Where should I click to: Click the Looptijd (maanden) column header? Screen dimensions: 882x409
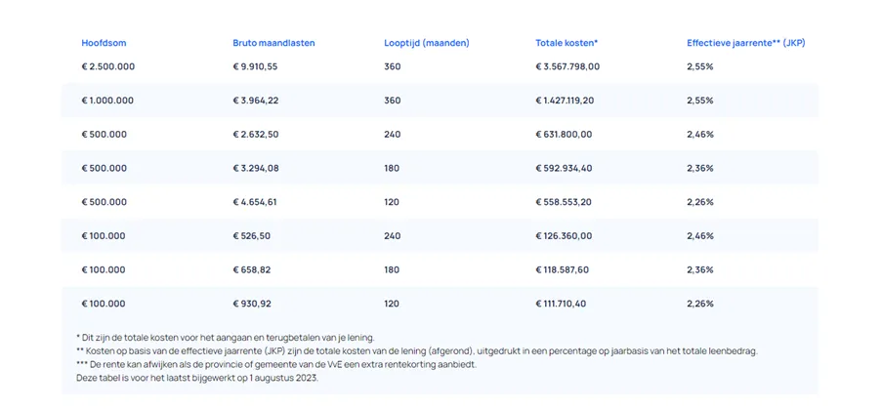[427, 43]
